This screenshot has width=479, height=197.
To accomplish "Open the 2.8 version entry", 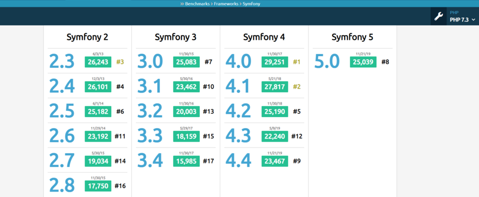I will click(61, 186).
